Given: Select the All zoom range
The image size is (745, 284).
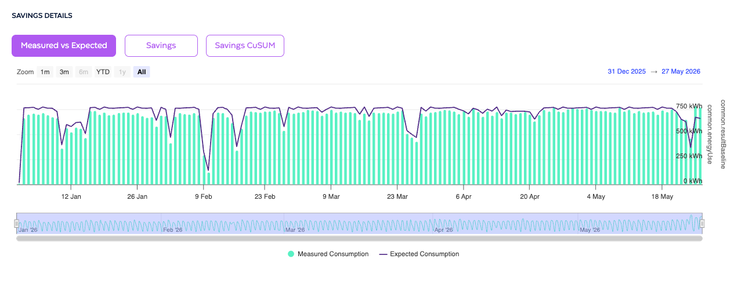Looking at the screenshot, I should (142, 72).
